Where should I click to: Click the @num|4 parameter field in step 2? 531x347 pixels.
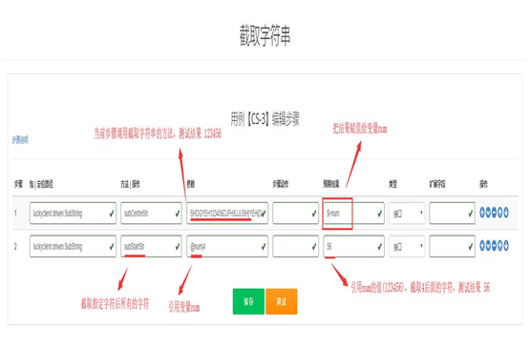227,246
